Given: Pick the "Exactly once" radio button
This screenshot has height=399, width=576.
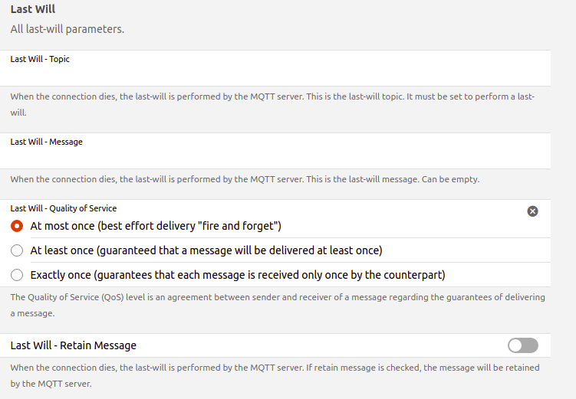Looking at the screenshot, I should coord(17,275).
